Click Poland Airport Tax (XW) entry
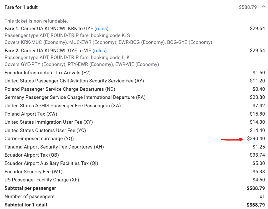Screen dimensions: 268x209 click(31, 114)
